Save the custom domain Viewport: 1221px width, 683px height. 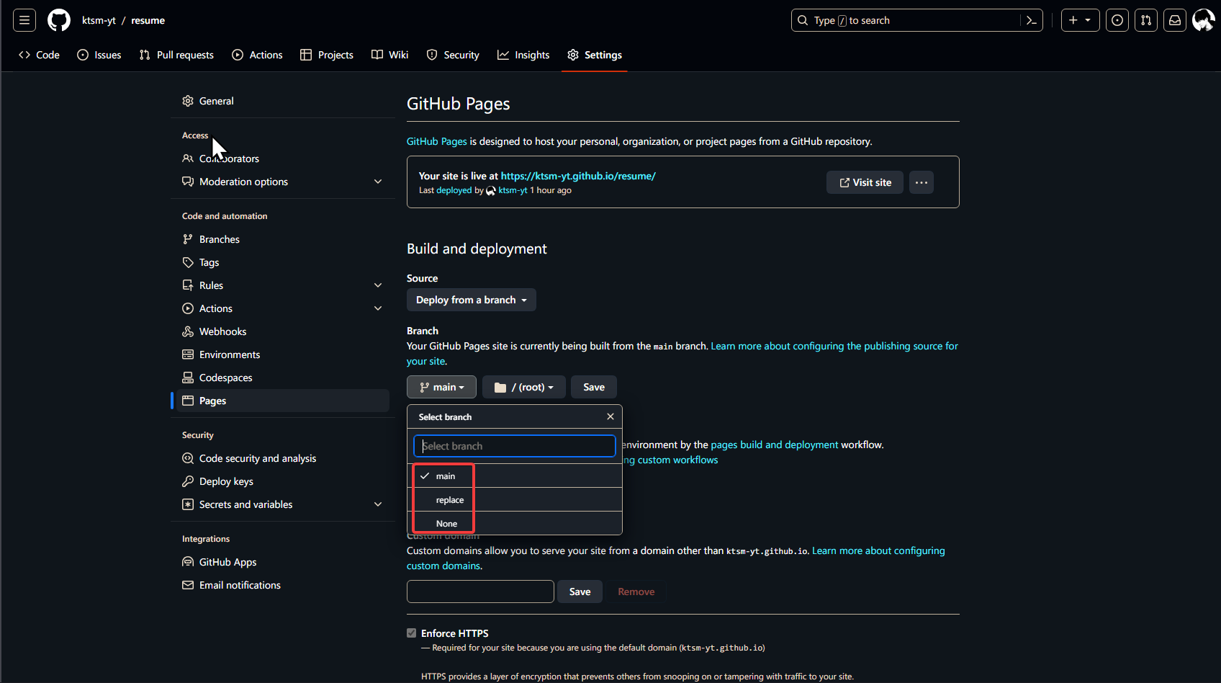point(580,592)
